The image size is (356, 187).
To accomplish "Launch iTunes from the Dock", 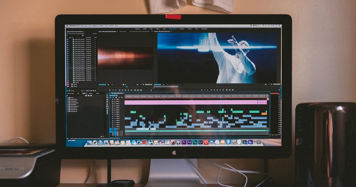I will pyautogui.click(x=217, y=142).
